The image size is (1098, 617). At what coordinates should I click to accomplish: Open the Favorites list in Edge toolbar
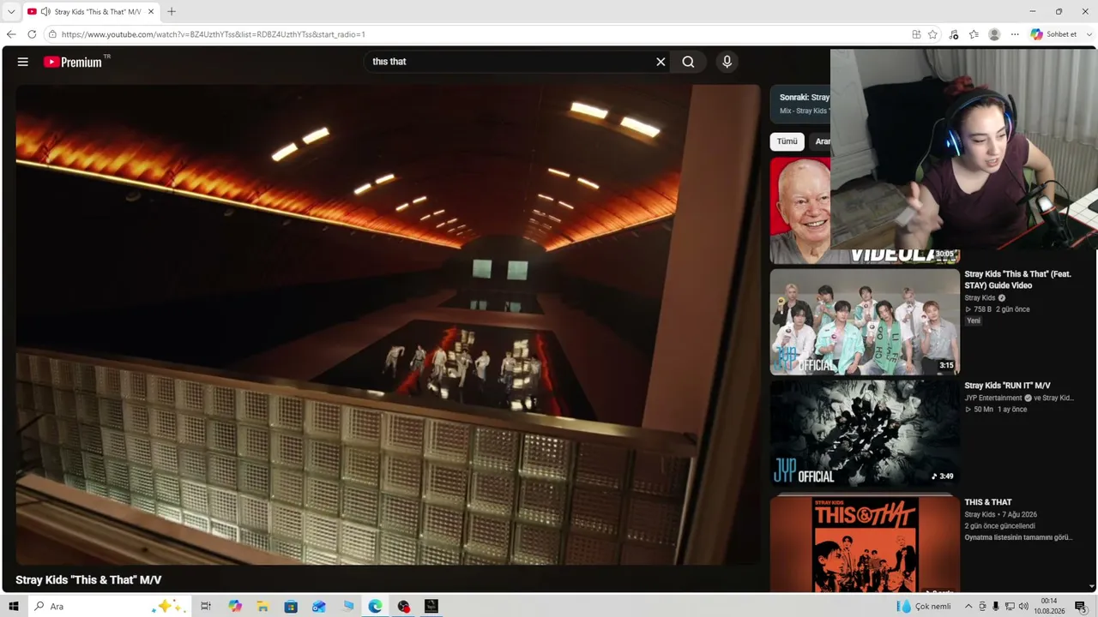tap(974, 34)
